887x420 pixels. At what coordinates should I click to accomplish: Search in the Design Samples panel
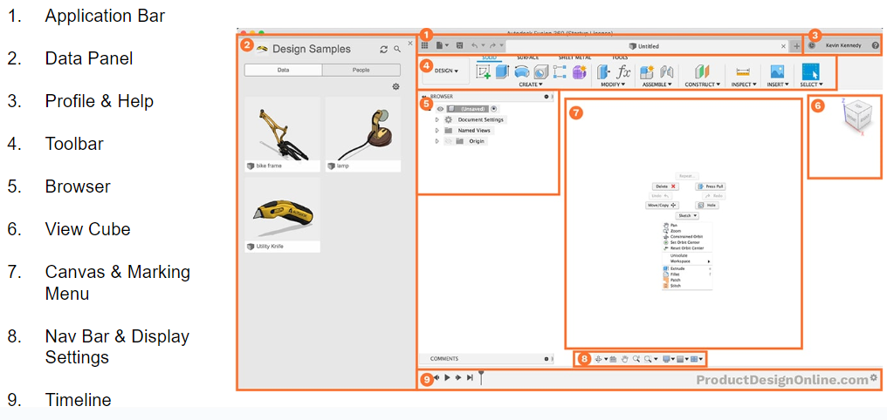(397, 50)
